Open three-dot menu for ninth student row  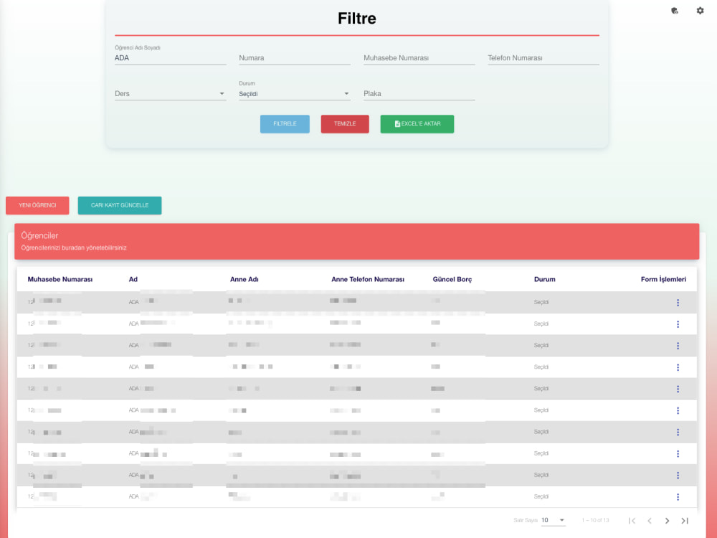(x=678, y=476)
